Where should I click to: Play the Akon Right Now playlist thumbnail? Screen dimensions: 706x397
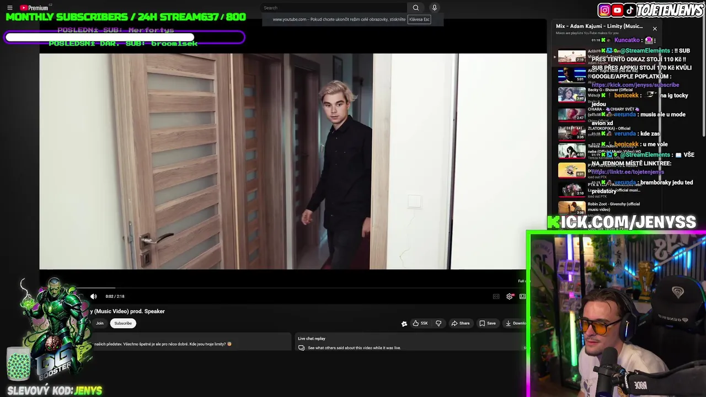571,75
